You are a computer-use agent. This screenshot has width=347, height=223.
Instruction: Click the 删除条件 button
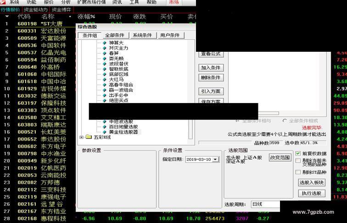tap(211, 77)
